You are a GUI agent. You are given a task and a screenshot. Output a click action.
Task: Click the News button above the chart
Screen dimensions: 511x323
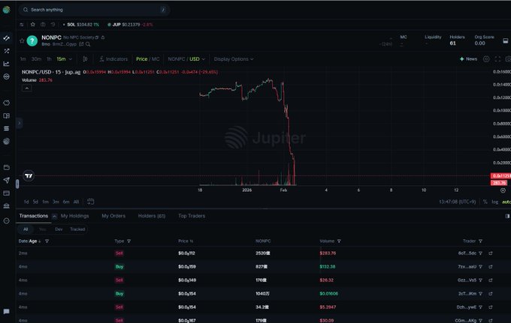point(468,58)
